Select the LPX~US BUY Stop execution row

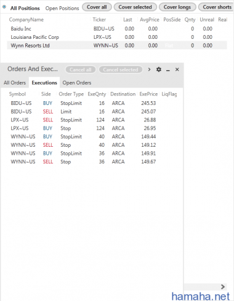[x=92, y=128]
